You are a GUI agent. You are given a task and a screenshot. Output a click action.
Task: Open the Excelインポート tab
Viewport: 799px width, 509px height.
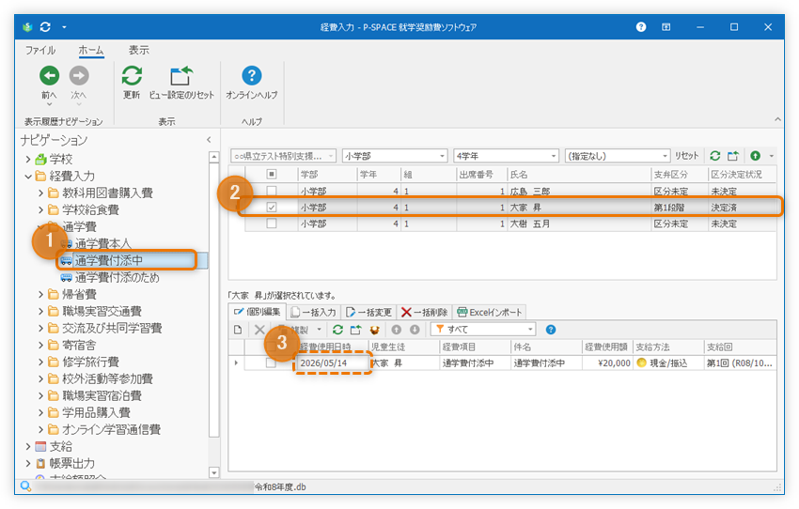point(489,312)
